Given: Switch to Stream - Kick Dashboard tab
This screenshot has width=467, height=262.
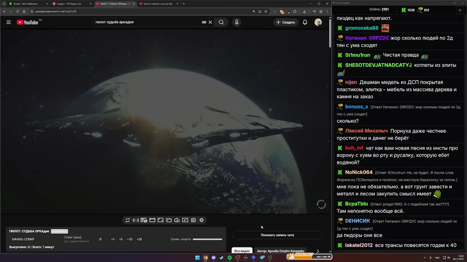Looking at the screenshot, I should click(28, 4).
